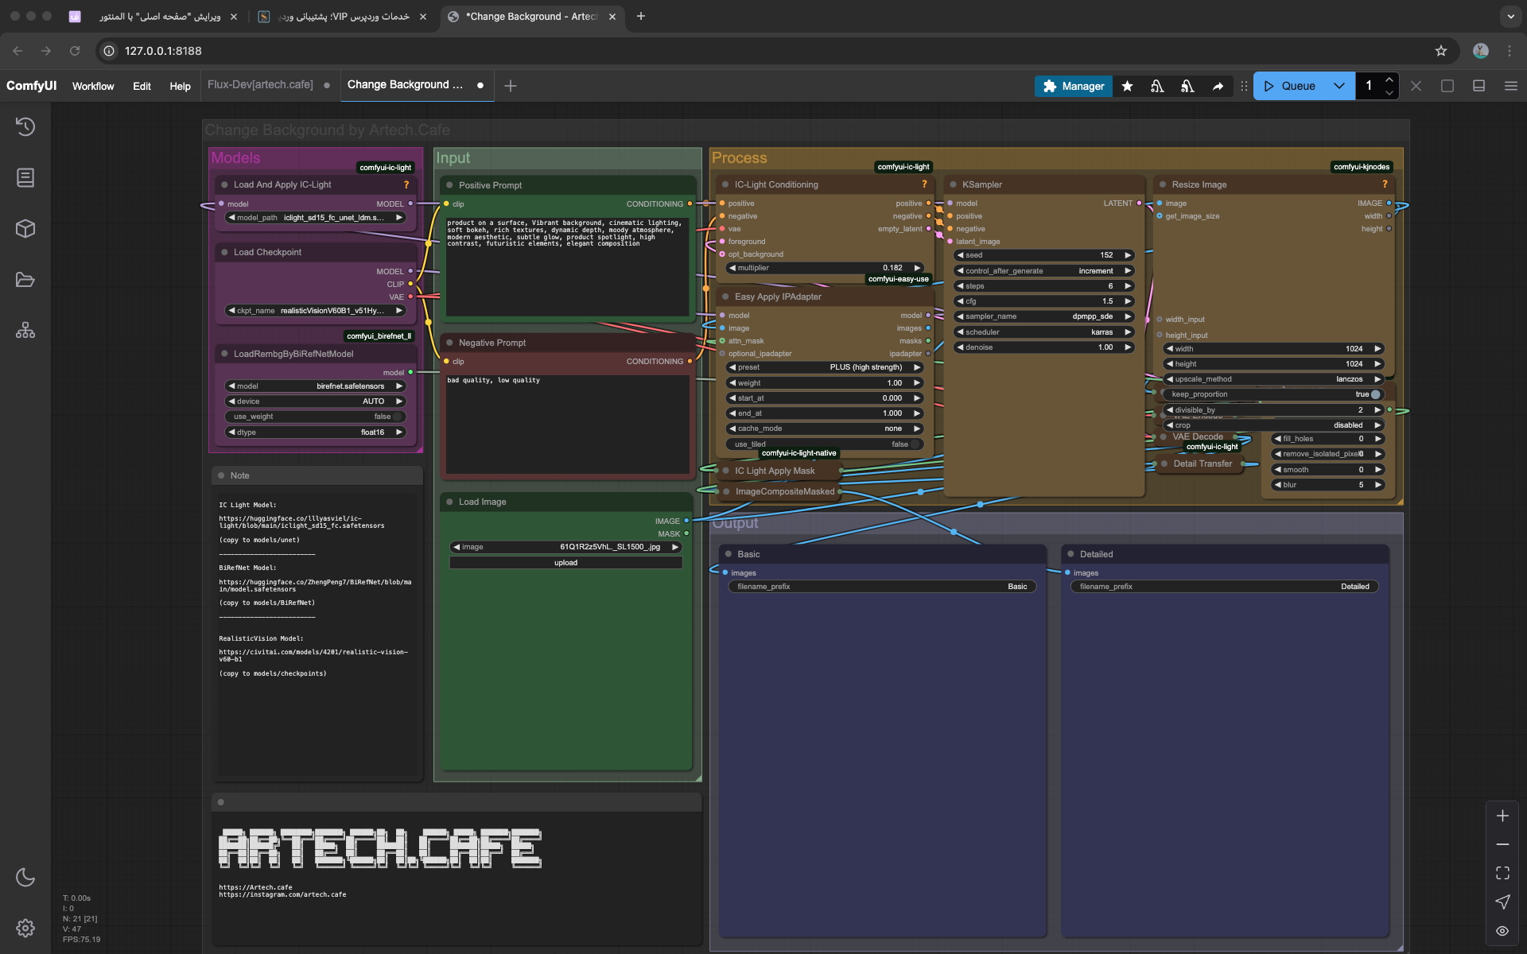
Task: Open the workflows folder sidebar icon
Action: pos(25,280)
